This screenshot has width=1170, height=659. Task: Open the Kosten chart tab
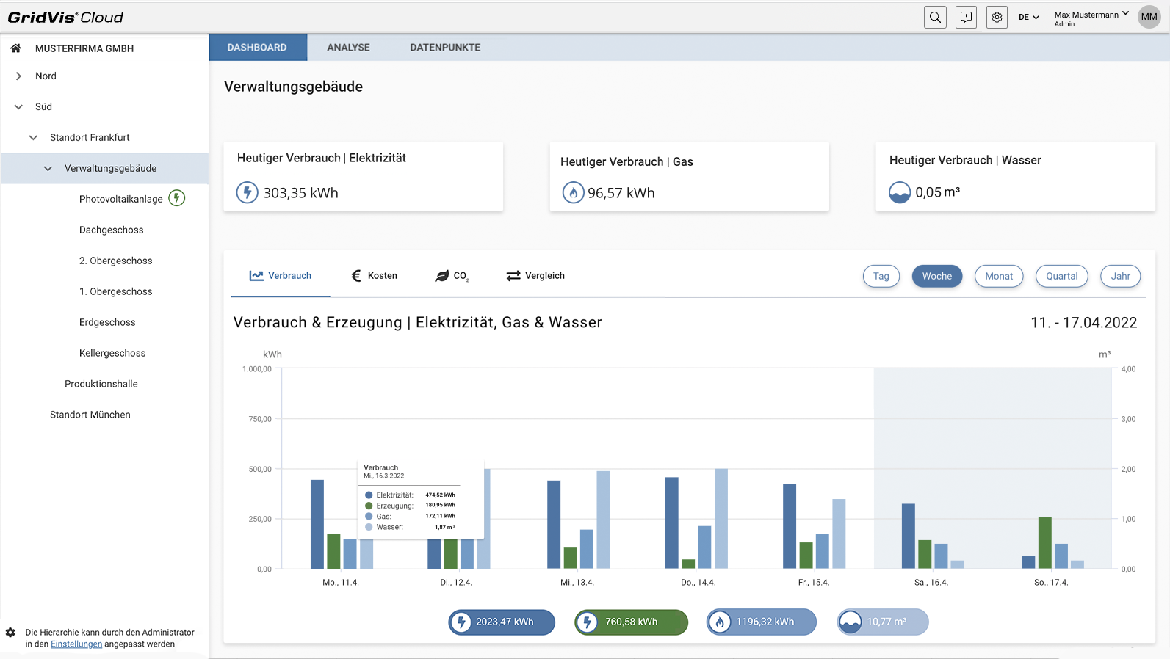click(375, 276)
